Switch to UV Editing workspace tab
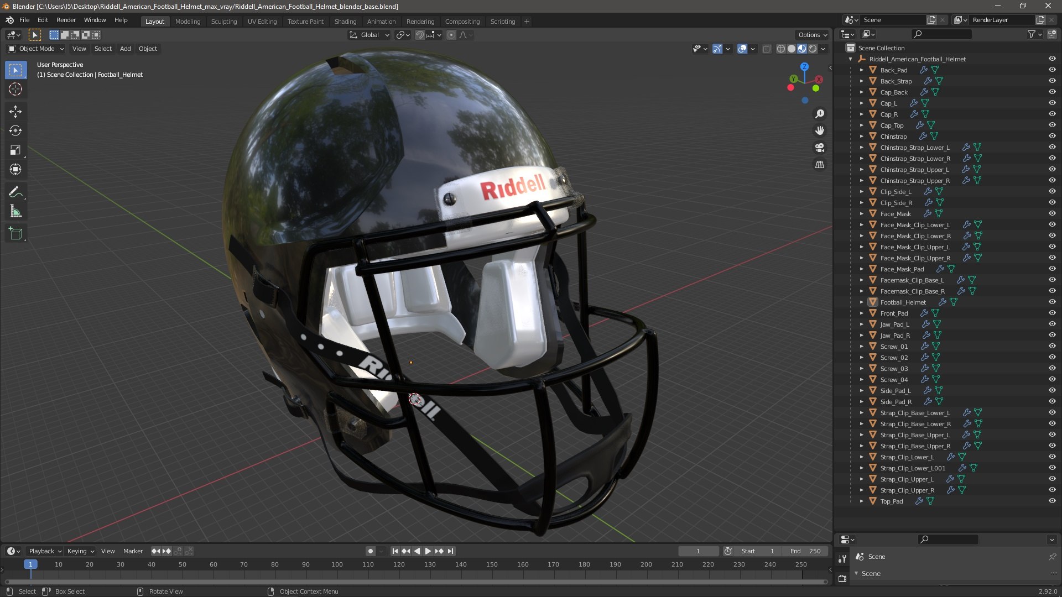Viewport: 1062px width, 597px height. coord(262,22)
